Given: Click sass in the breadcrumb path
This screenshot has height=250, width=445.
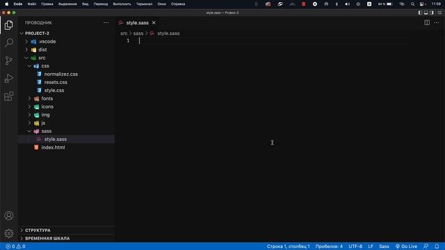Looking at the screenshot, I should click(138, 33).
